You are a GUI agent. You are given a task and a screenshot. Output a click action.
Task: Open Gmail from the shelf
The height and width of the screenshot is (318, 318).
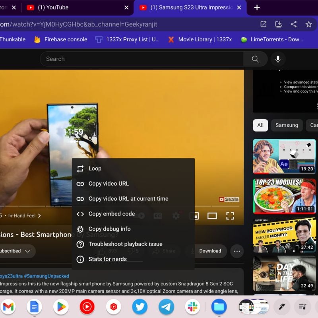pos(8,306)
